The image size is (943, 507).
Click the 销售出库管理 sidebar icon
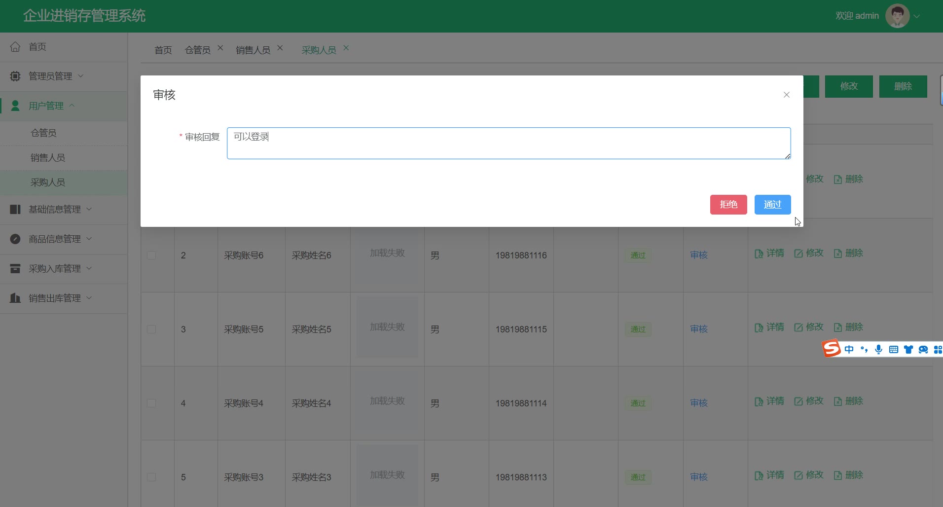click(15, 298)
